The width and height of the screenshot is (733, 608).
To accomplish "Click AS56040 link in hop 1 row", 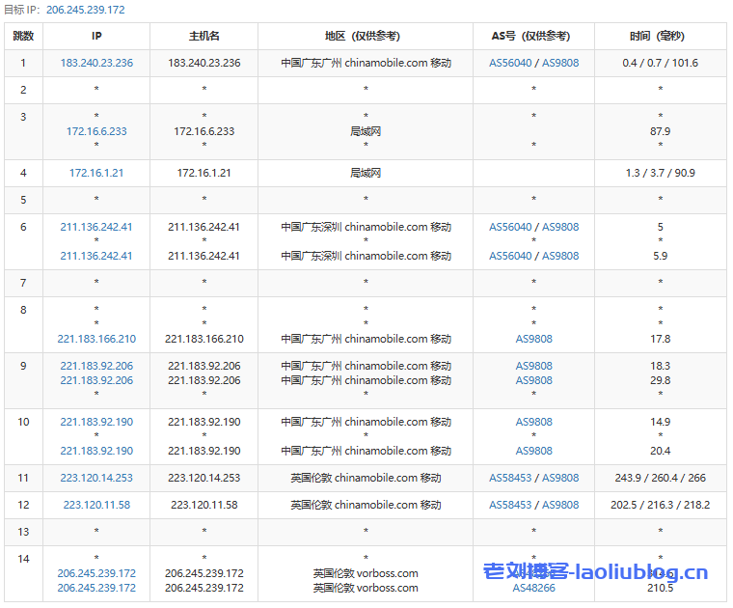I will (510, 63).
